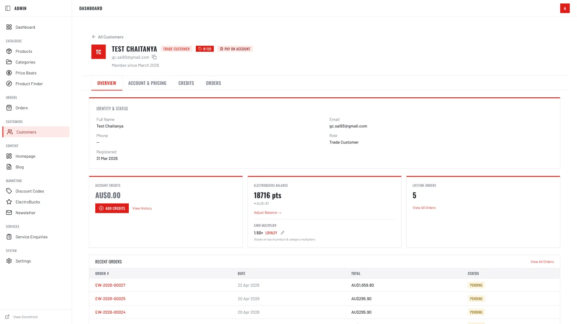The image size is (577, 324).
Task: Edit the loyalty earn multiplier
Action: tap(282, 232)
